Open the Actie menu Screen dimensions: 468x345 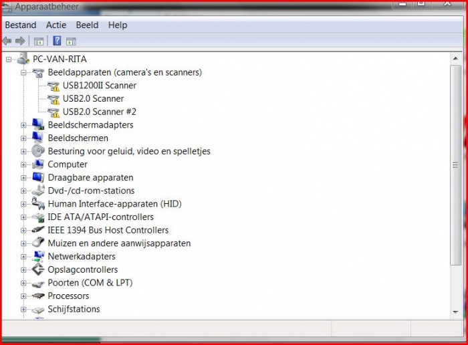(x=56, y=25)
